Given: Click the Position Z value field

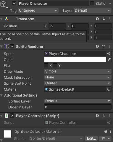Looking at the screenshot, I should tap(103, 26).
